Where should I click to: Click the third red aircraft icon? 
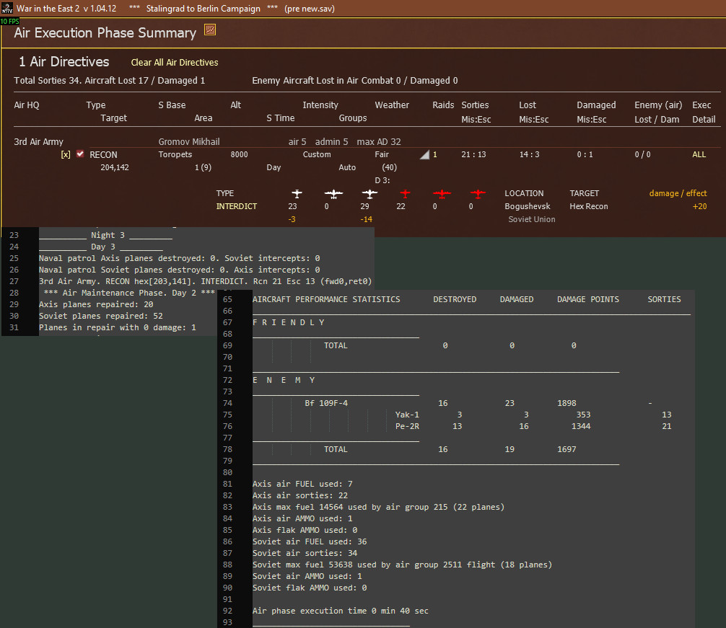point(478,193)
